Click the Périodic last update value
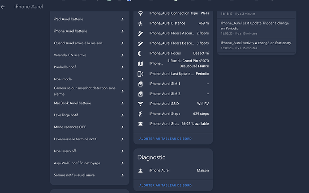 [202, 74]
